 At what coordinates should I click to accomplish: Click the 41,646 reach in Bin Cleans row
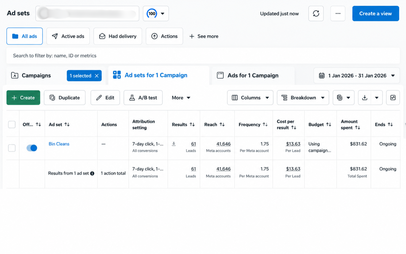coord(223,144)
